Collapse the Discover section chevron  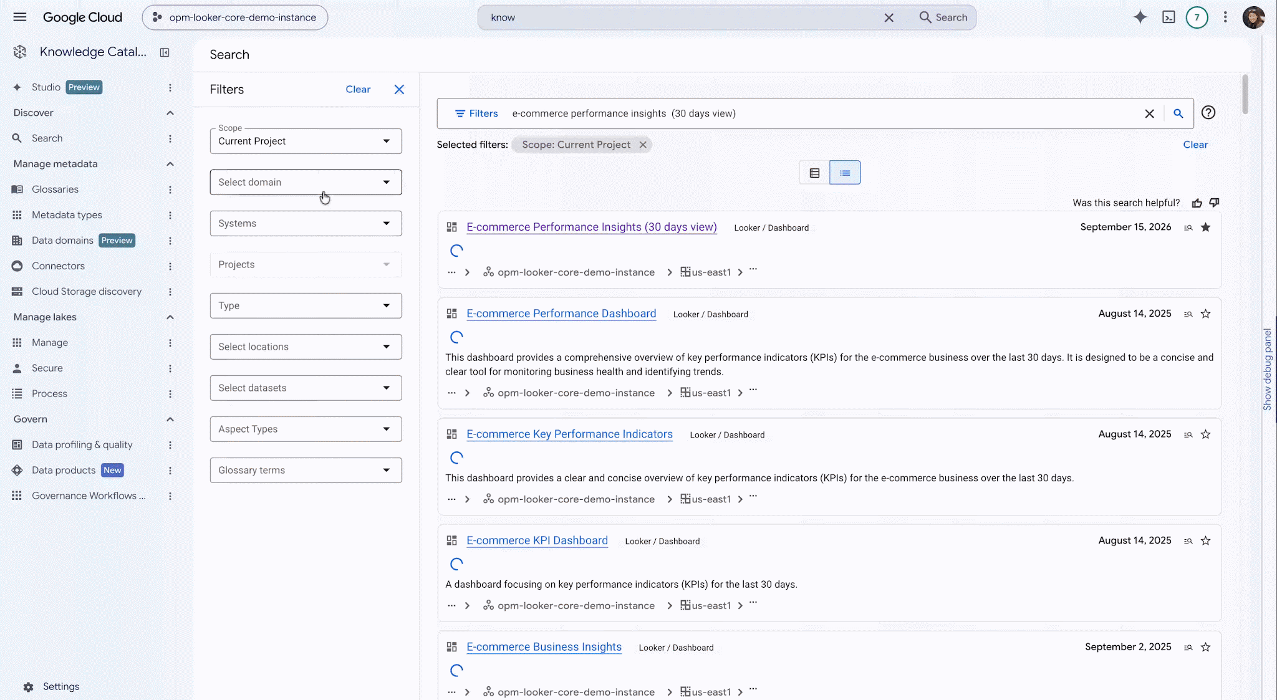(170, 113)
